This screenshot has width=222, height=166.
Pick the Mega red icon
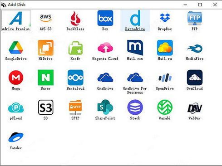[16, 78]
